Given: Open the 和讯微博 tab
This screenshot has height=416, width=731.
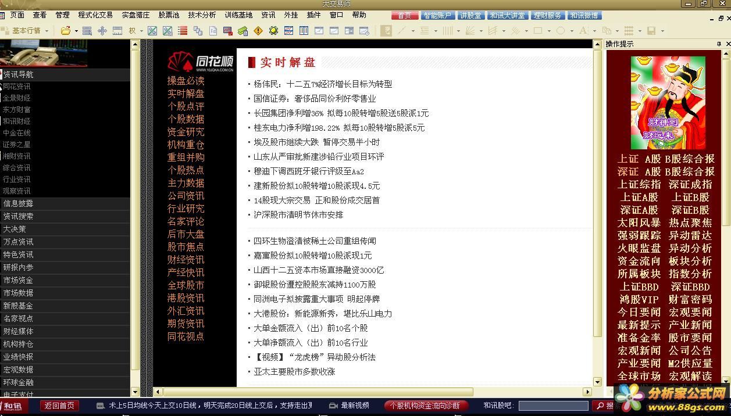Looking at the screenshot, I should click(x=584, y=16).
